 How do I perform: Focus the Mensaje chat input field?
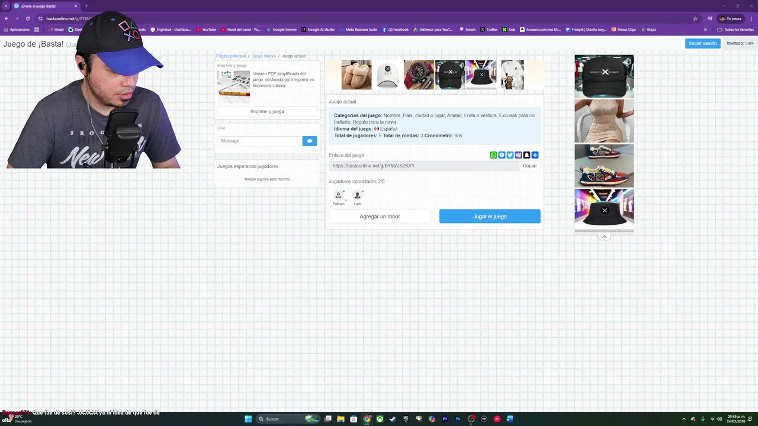pyautogui.click(x=260, y=141)
